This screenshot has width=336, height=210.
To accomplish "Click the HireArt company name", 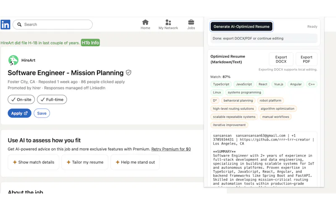I will tap(28, 60).
